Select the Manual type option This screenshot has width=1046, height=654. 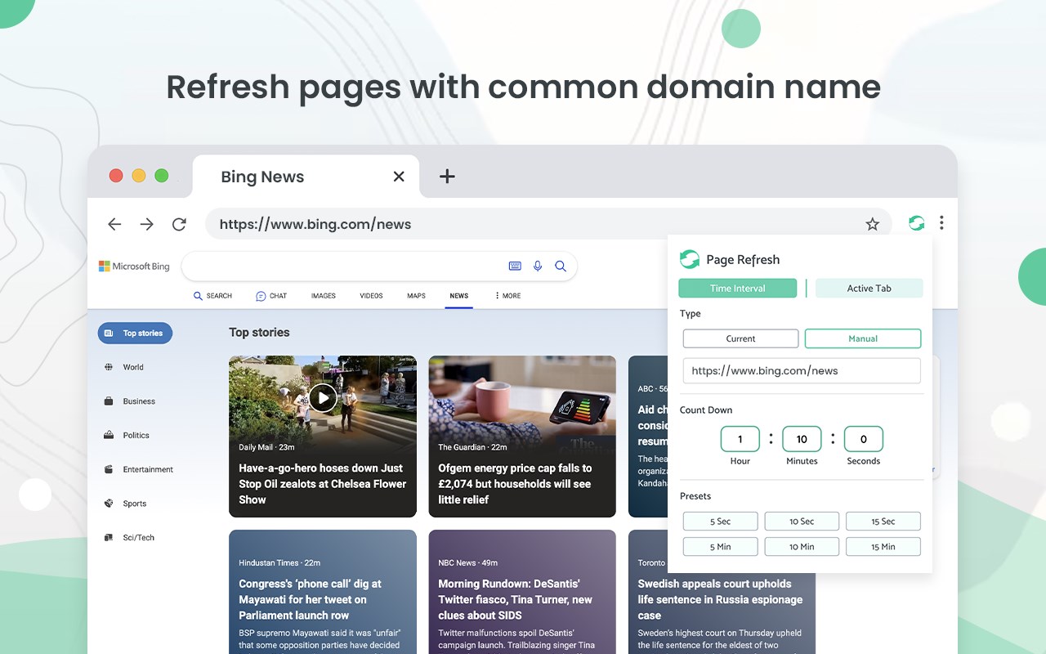click(x=863, y=338)
